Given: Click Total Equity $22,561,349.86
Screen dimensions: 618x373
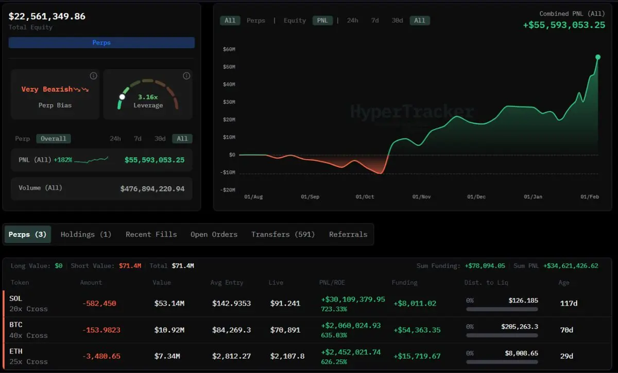Looking at the screenshot, I should pos(47,16).
